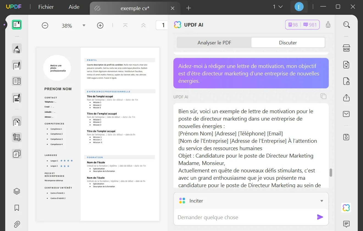This screenshot has width=363, height=231.
Task: Click the send message arrow button
Action: point(320,217)
